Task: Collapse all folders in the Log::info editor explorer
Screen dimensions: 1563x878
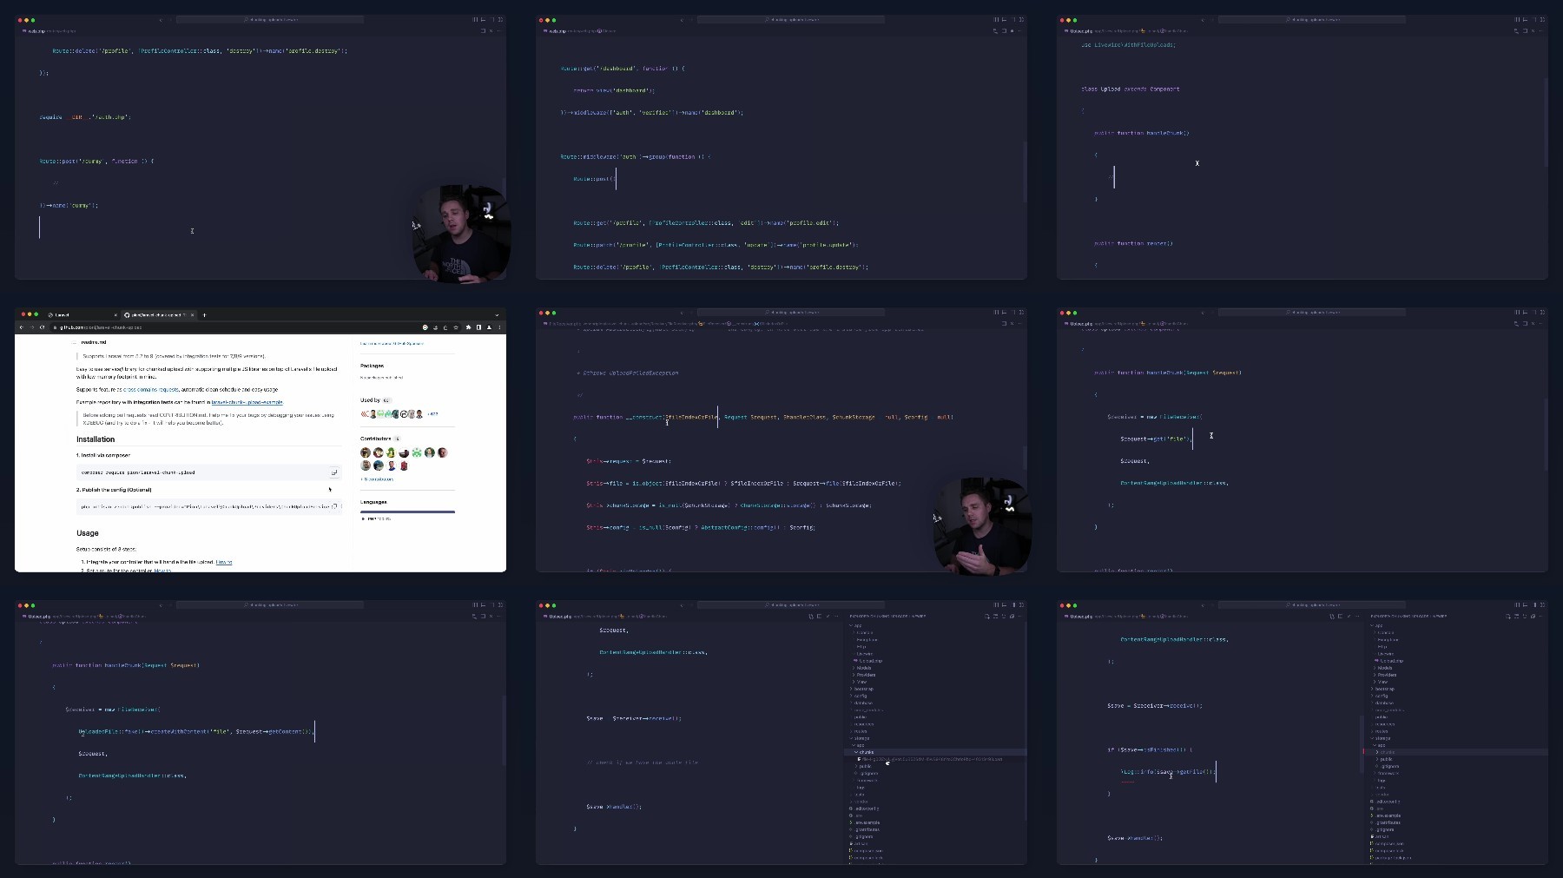Action: [1533, 617]
